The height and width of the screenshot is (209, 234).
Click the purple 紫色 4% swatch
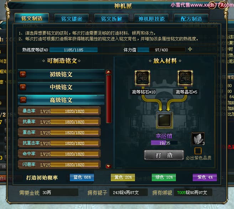click(205, 177)
